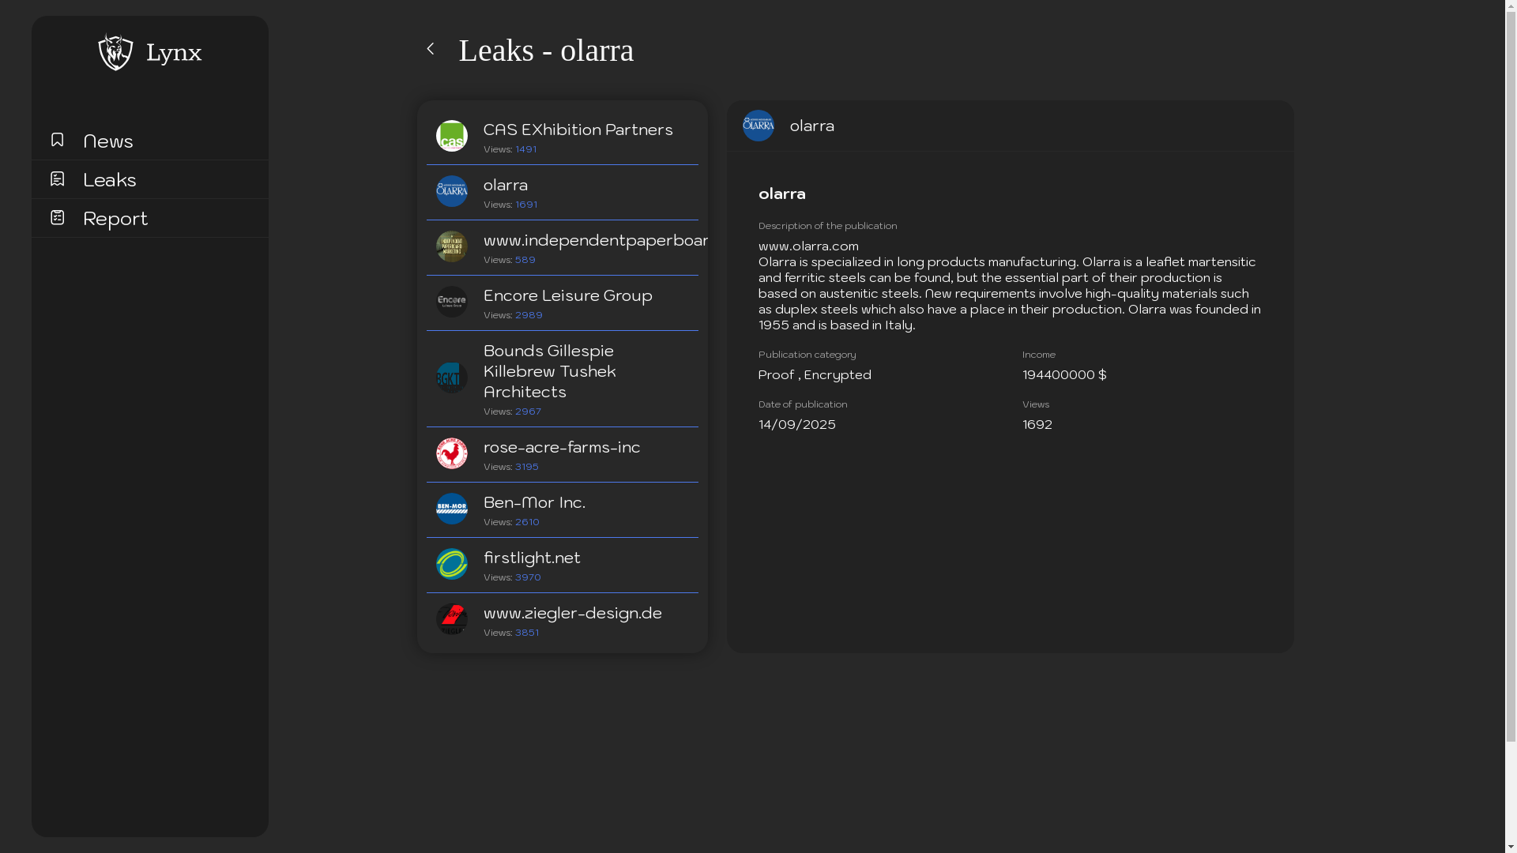
Task: Click the Encore Leisure Group logo icon
Action: 452,302
